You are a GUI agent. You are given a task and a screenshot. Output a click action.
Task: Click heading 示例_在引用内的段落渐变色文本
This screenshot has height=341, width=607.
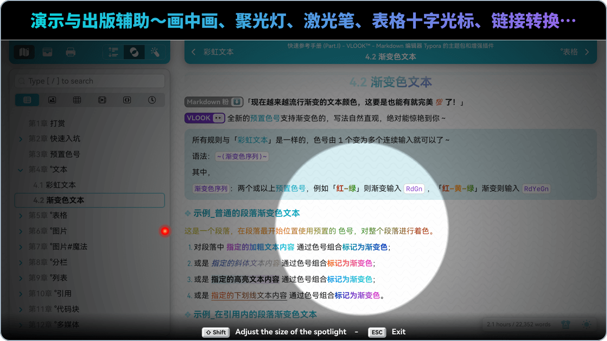(x=255, y=314)
